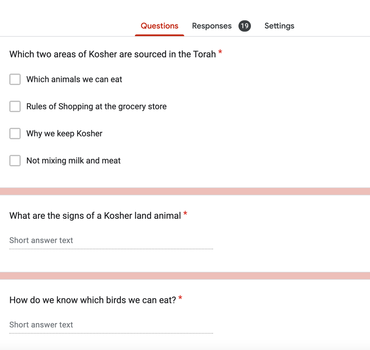
Task: Open the Responses tab
Action: click(x=212, y=26)
